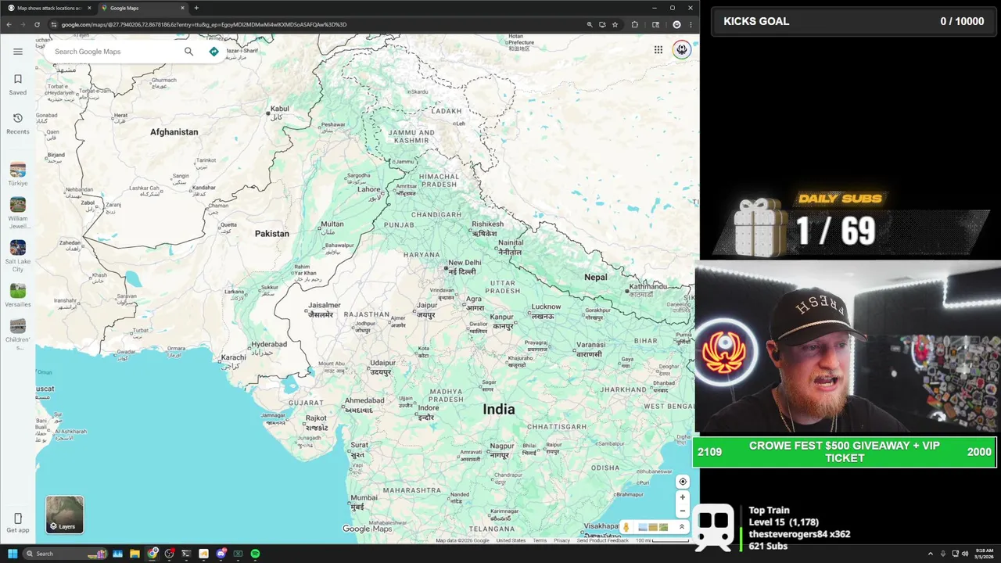The height and width of the screenshot is (563, 1001).
Task: Toggle the 100 mi map scale
Action: (x=662, y=540)
